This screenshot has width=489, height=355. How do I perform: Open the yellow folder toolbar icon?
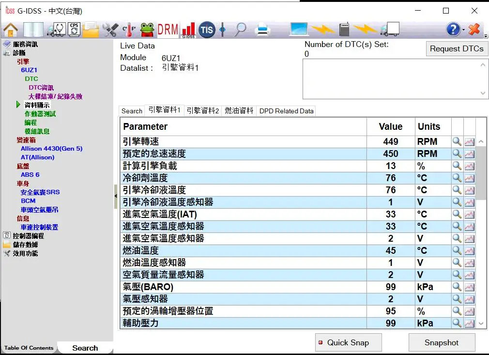pos(91,30)
